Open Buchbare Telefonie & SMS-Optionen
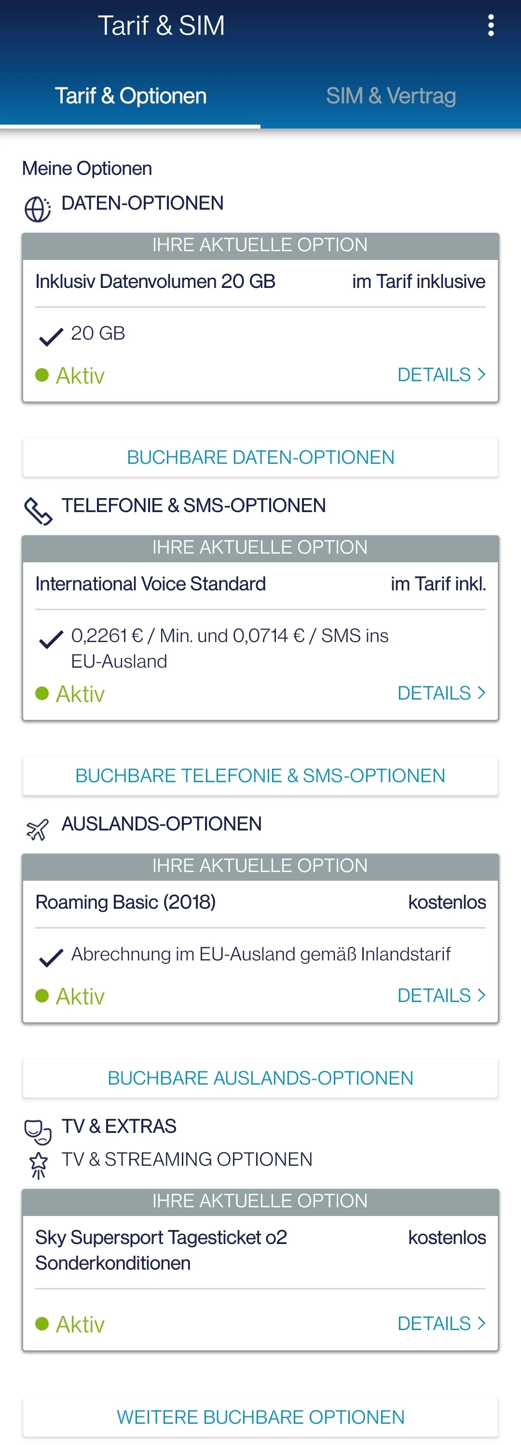 260,775
